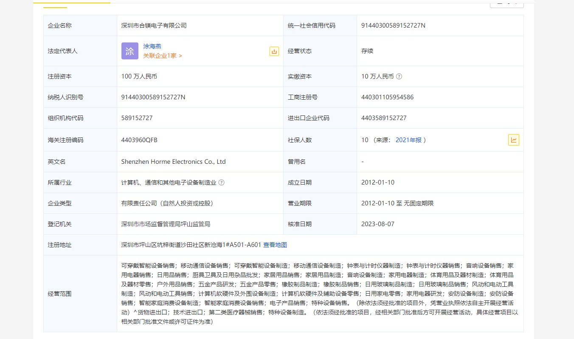Screen dimensions: 574x339
Task: Select credit code 91440300589152727N in 统一社会信用代码 row
Action: [393, 25]
